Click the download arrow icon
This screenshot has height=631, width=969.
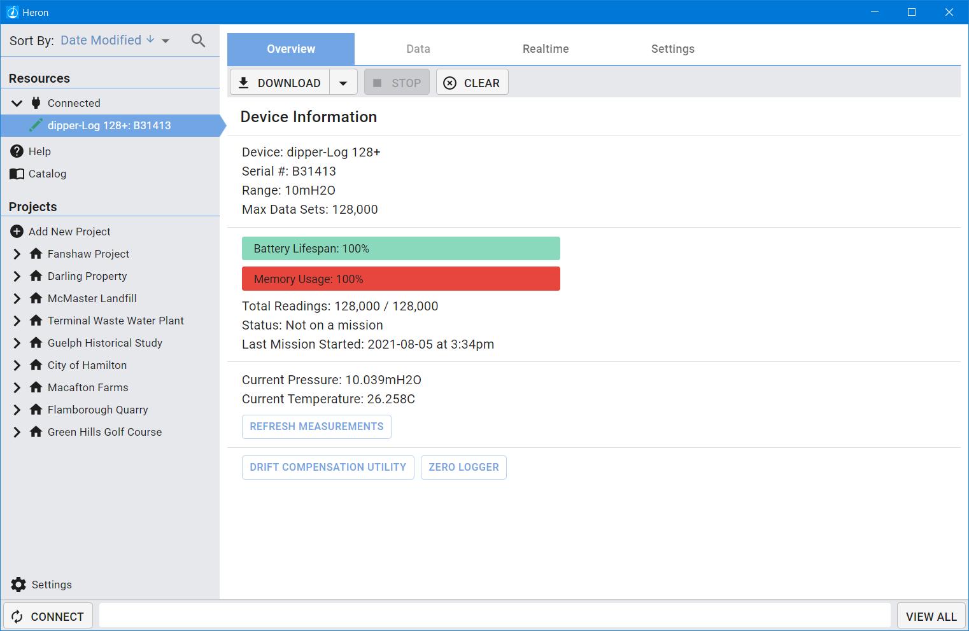coord(243,83)
